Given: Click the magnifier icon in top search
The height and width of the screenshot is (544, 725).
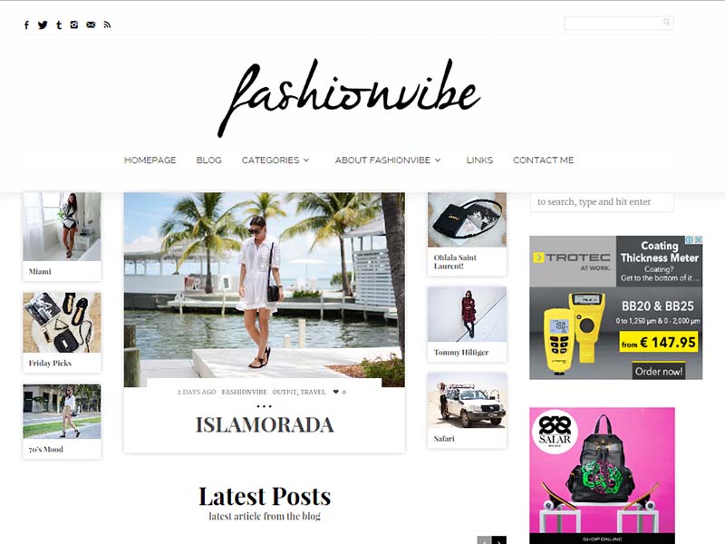Looking at the screenshot, I should coord(666,22).
